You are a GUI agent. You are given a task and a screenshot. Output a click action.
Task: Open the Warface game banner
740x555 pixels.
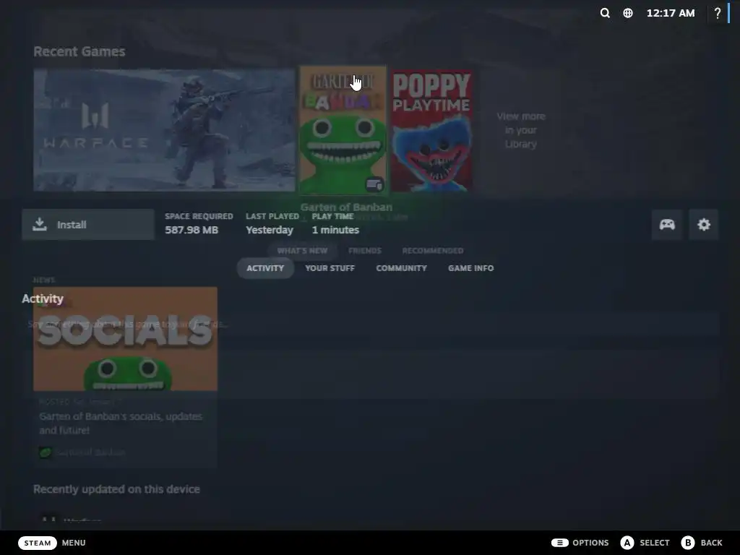tap(164, 130)
